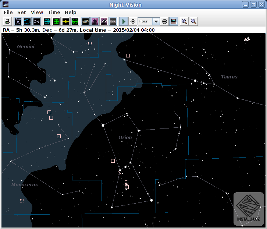Click the print icon in toolbar
The height and width of the screenshot is (229, 267).
(x=8, y=21)
